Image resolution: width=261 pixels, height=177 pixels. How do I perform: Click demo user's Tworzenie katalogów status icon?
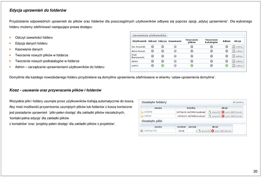click(x=211, y=61)
